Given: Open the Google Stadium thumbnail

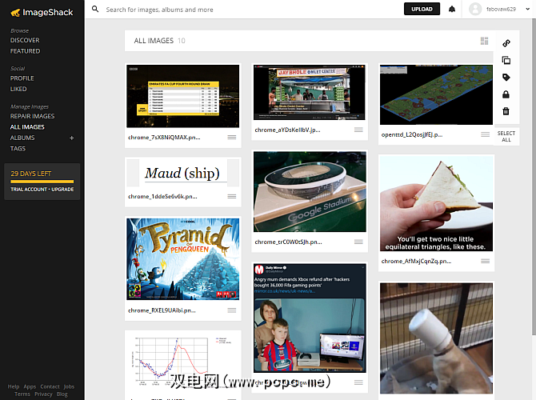Looking at the screenshot, I should point(310,192).
